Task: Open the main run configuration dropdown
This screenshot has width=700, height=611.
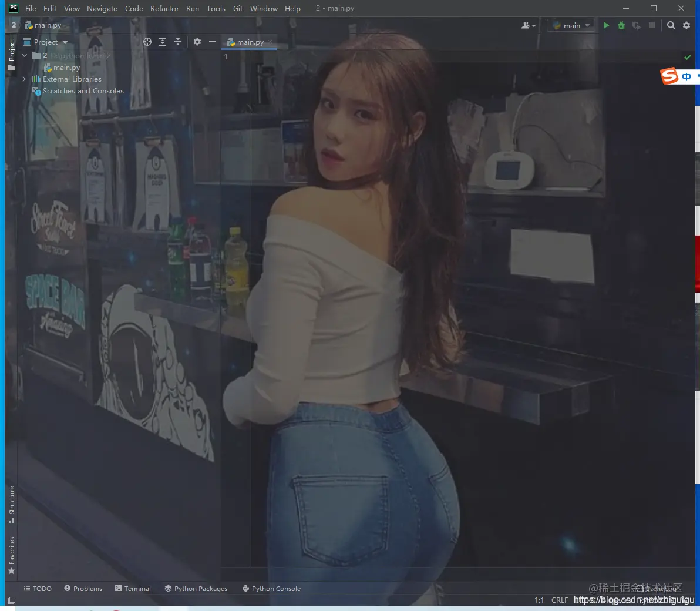Action: [x=570, y=25]
